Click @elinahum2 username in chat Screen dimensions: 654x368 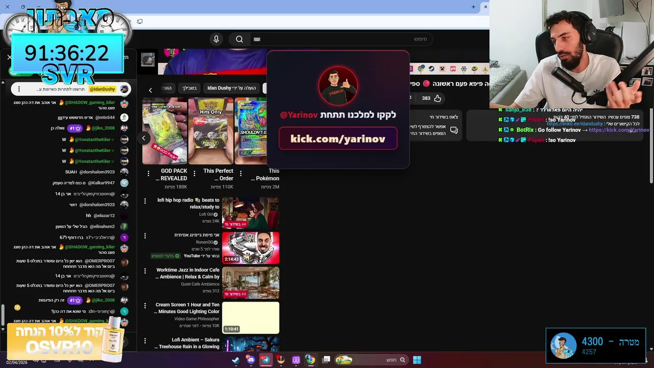coord(102,226)
